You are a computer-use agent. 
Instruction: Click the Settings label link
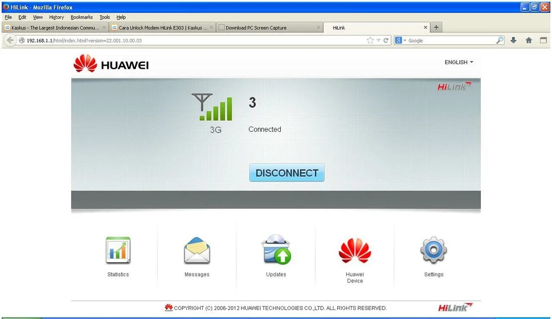click(434, 275)
